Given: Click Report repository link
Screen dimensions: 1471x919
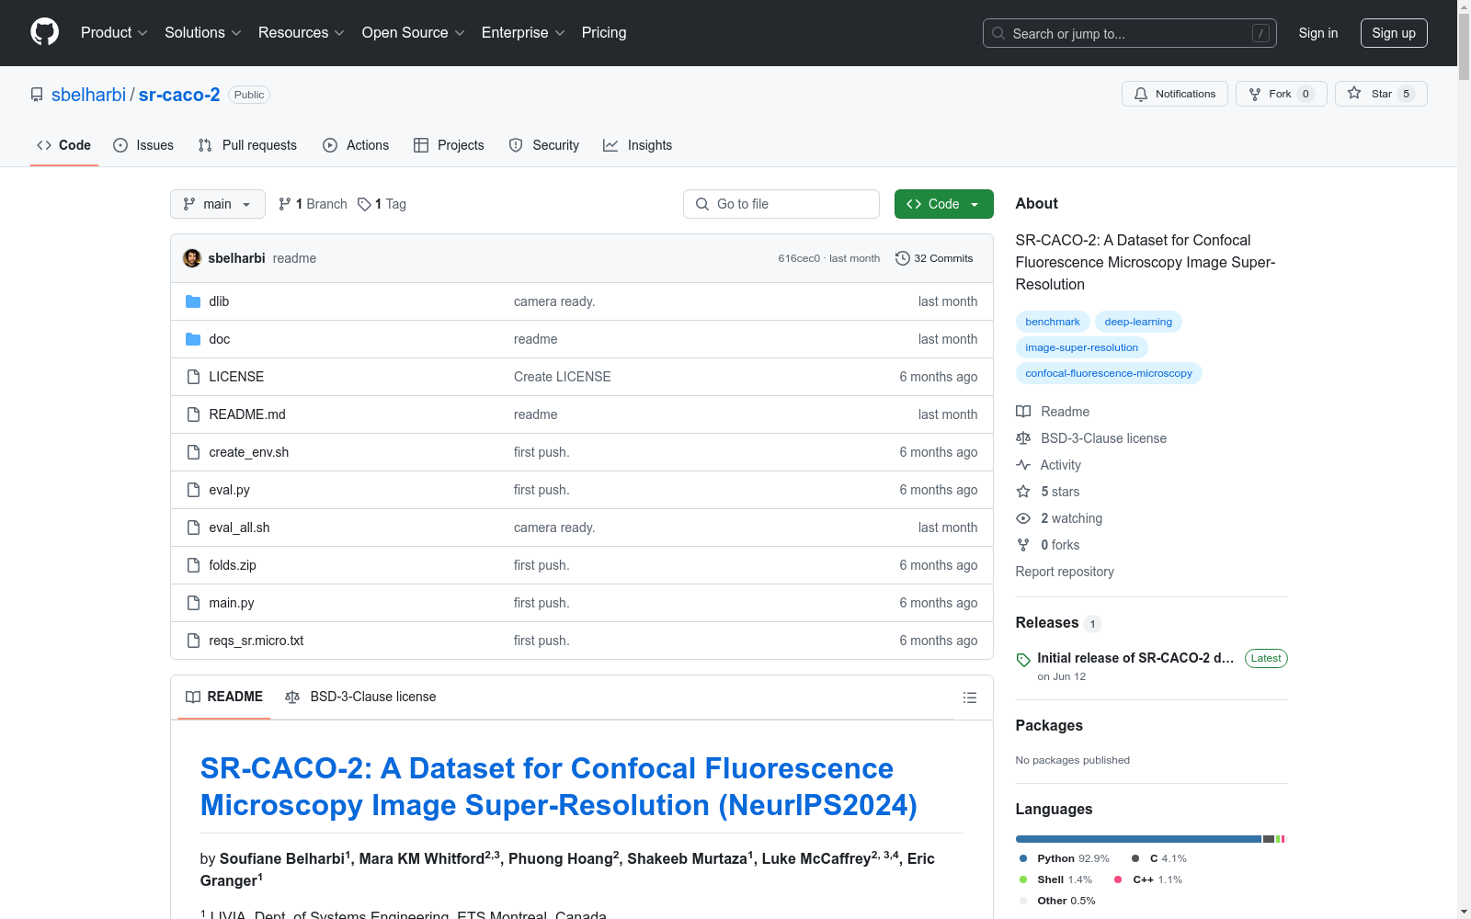Looking at the screenshot, I should click(x=1065, y=572).
